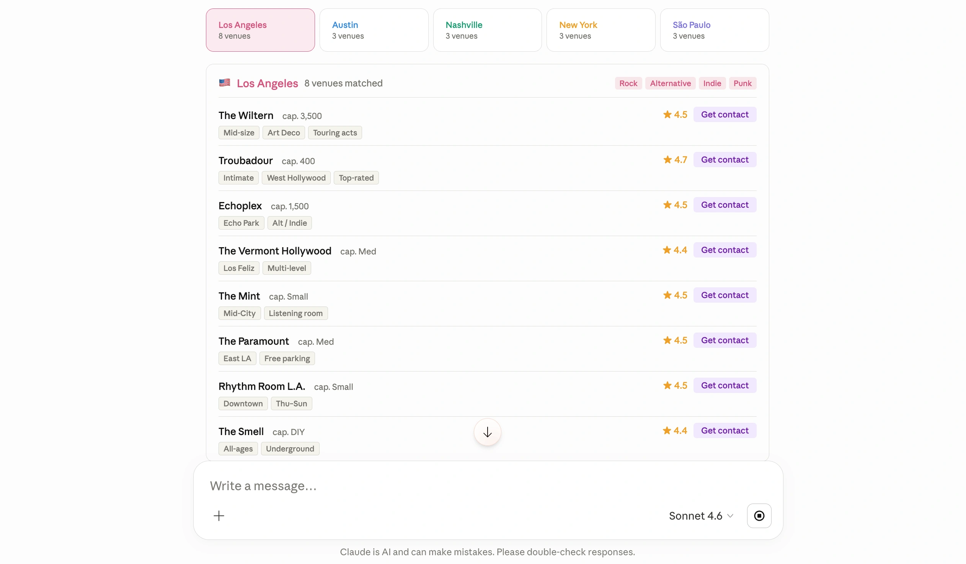Image resolution: width=966 pixels, height=564 pixels.
Task: Switch to the Austin city tab
Action: tap(374, 30)
